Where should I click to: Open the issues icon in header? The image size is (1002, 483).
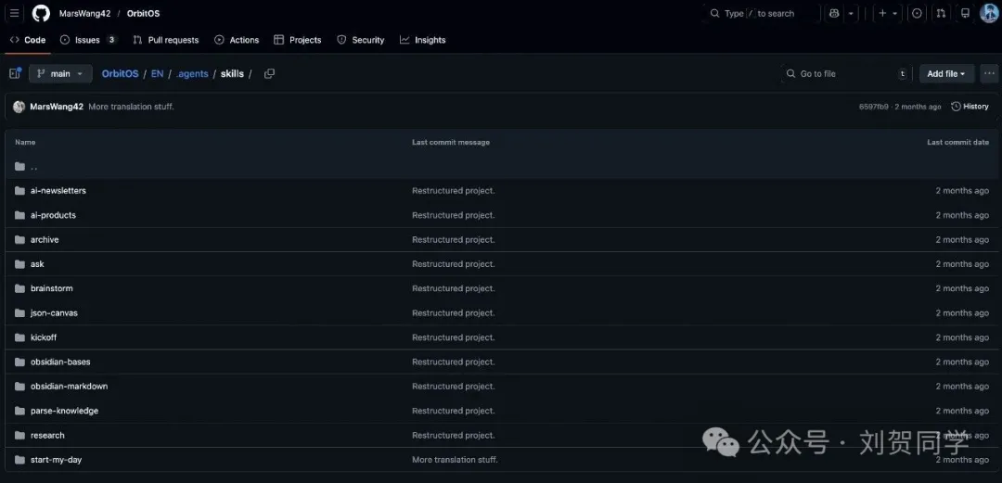point(917,14)
